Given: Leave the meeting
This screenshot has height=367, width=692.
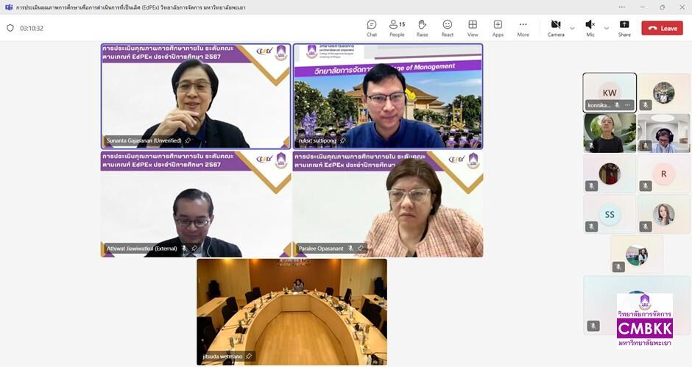Looking at the screenshot, I should [x=662, y=28].
